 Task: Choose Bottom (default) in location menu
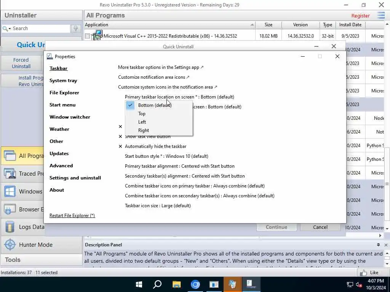155,105
